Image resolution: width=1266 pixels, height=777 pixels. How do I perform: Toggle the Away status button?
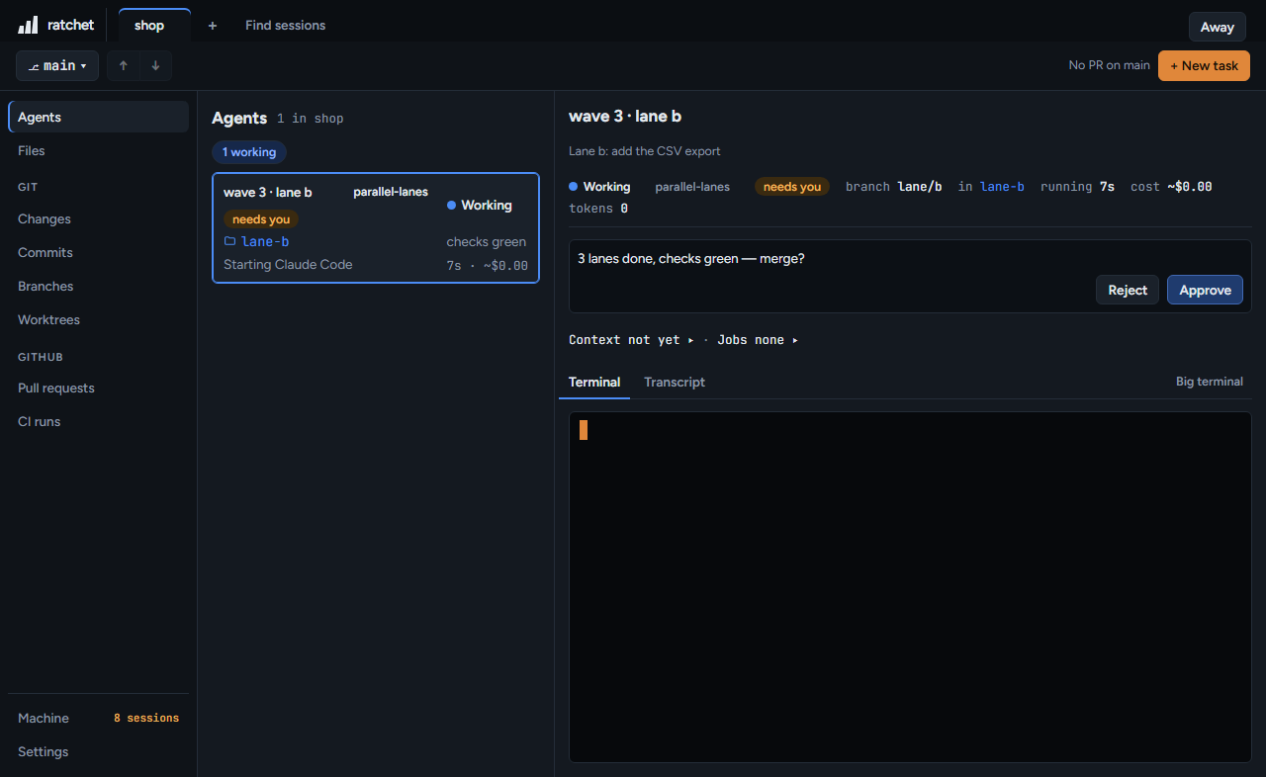(x=1217, y=27)
